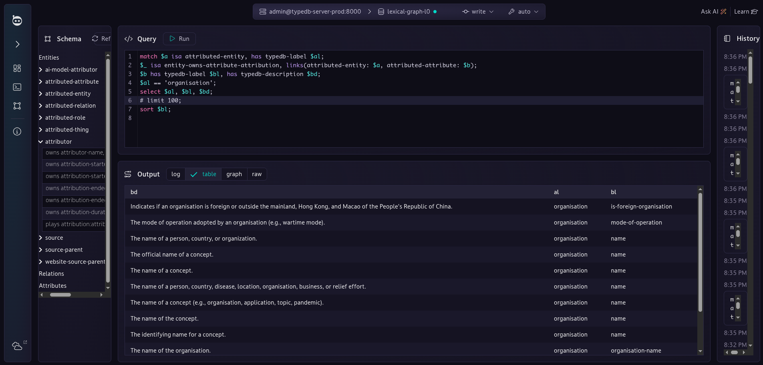Select the table output tab

point(203,174)
